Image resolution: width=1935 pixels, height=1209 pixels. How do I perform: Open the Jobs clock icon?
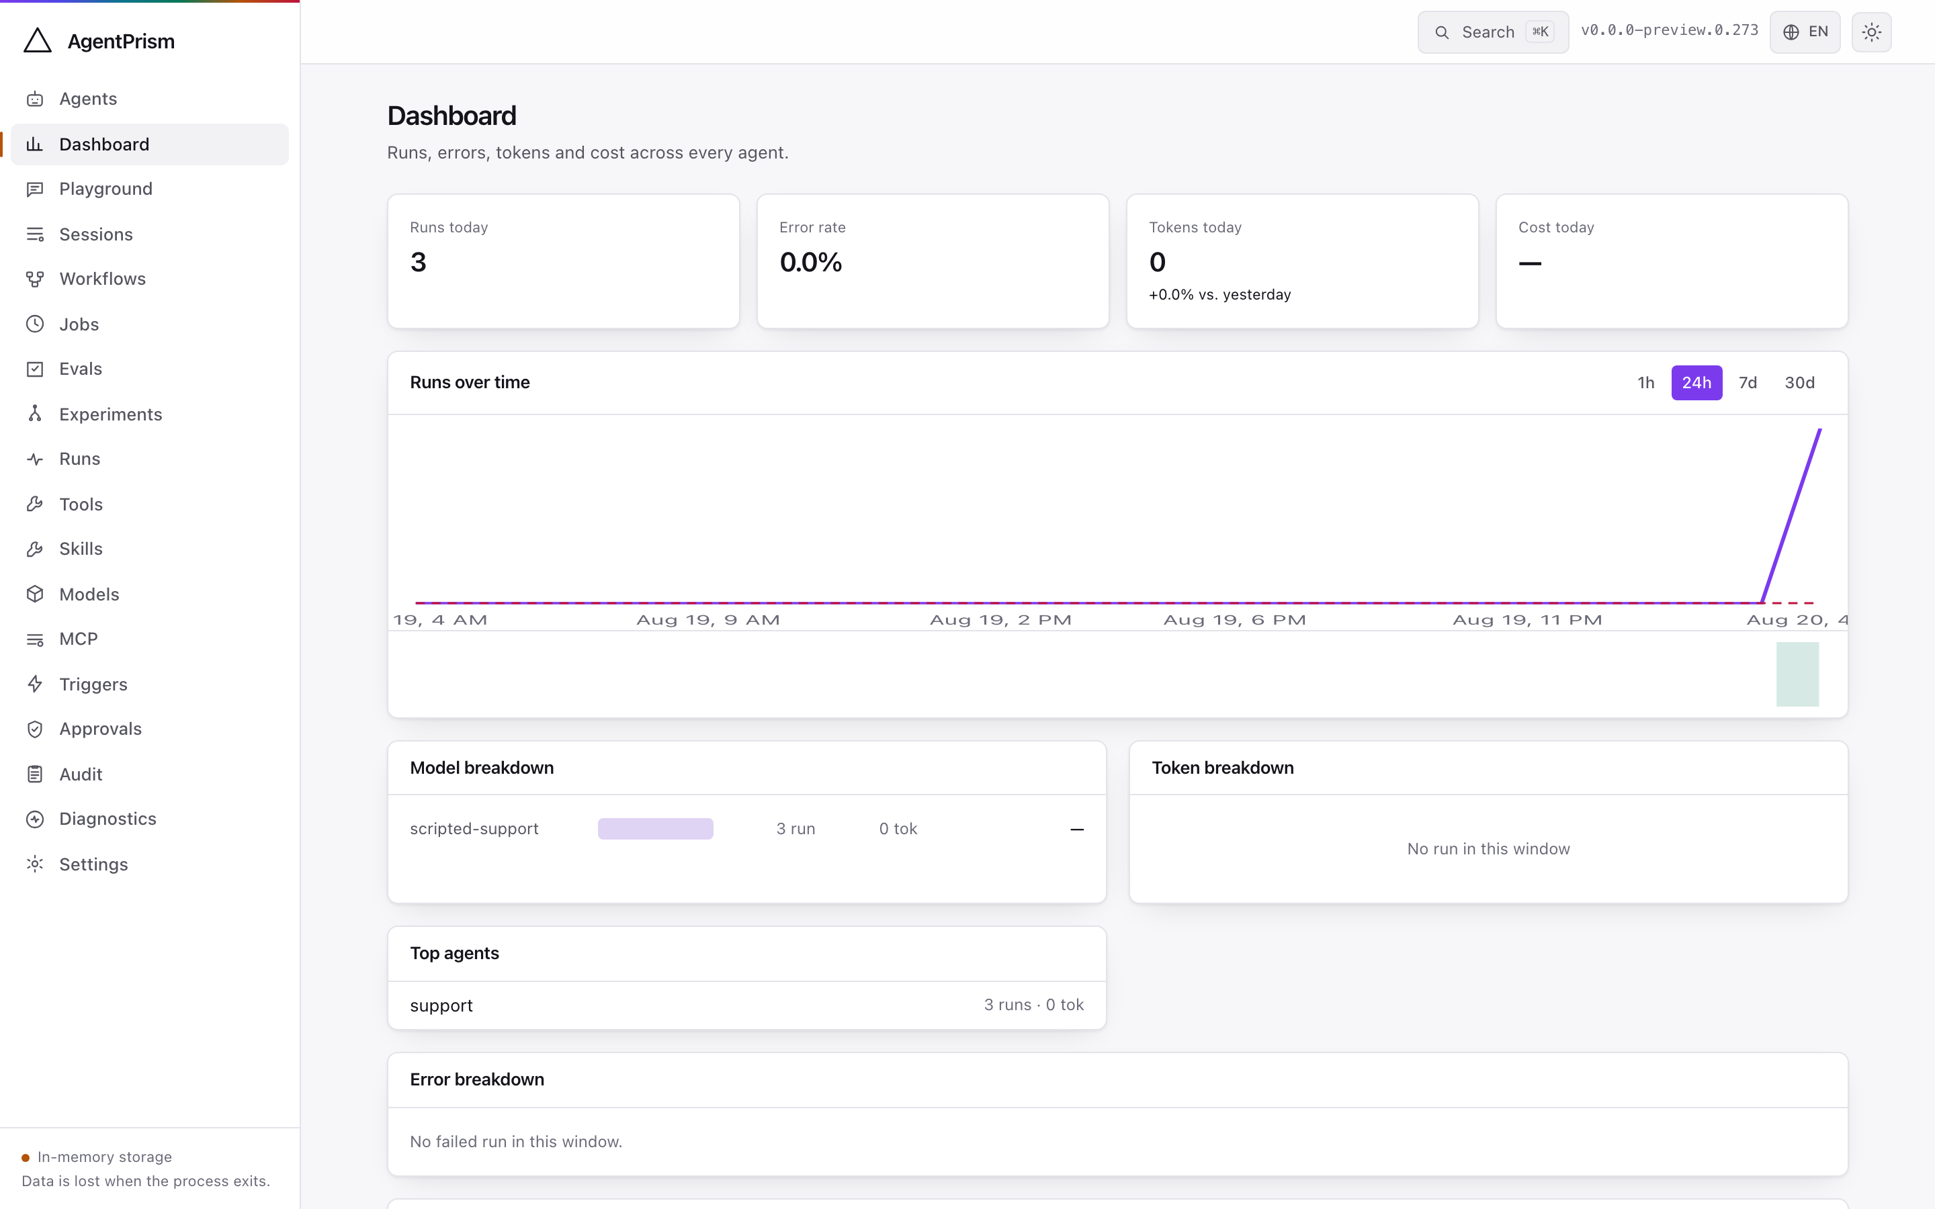35,324
